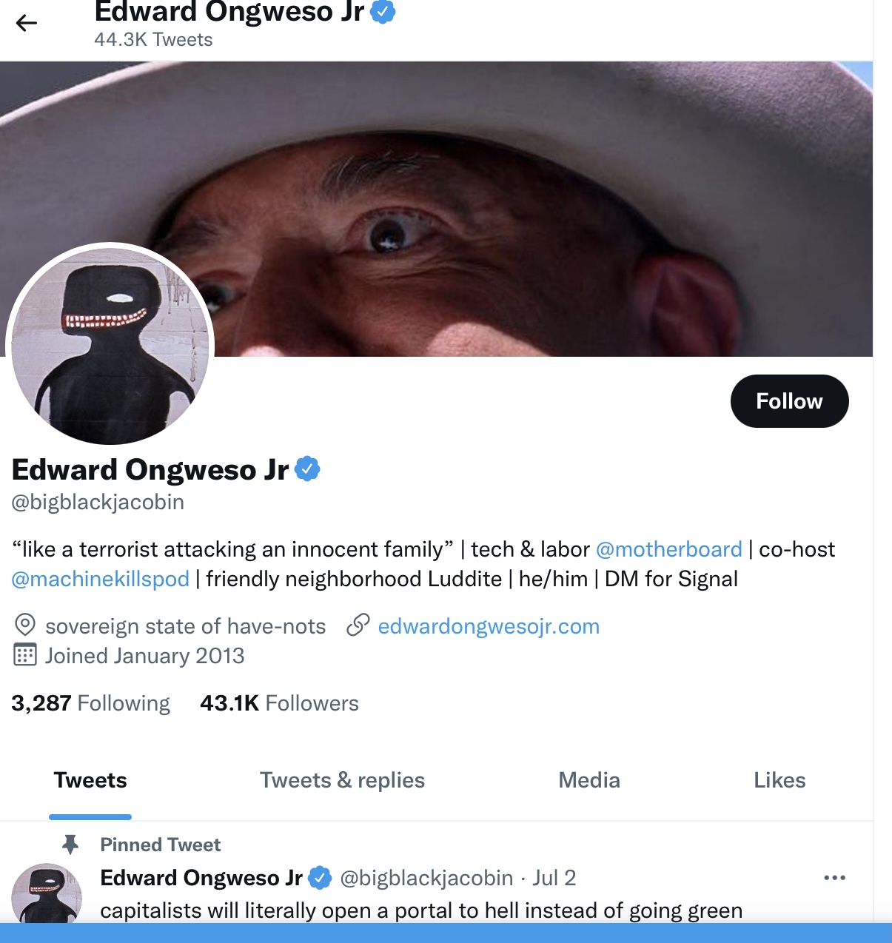View the 43.1K Followers list

click(279, 703)
